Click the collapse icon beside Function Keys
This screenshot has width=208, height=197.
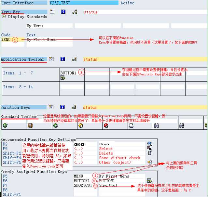[51, 107]
